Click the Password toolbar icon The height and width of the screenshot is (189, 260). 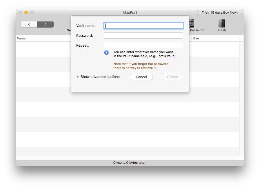click(x=192, y=23)
